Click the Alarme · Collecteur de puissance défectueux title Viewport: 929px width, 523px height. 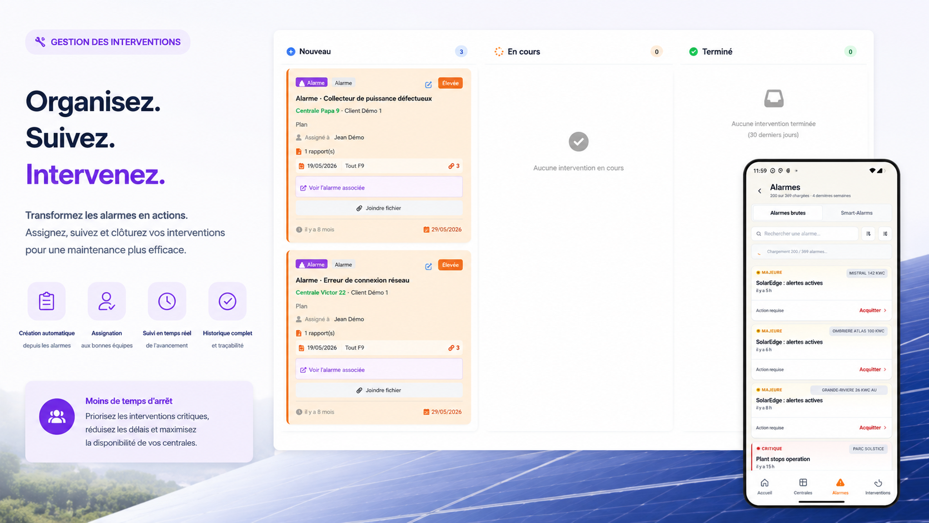(363, 98)
